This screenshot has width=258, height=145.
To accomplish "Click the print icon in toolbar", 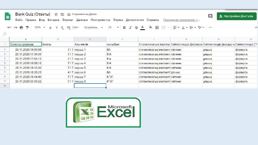I will tap(21, 27).
